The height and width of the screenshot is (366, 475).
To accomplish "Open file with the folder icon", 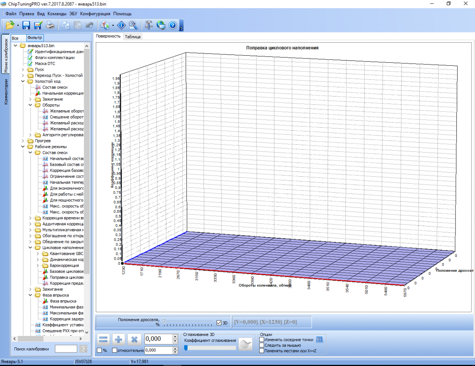I will click(x=10, y=25).
